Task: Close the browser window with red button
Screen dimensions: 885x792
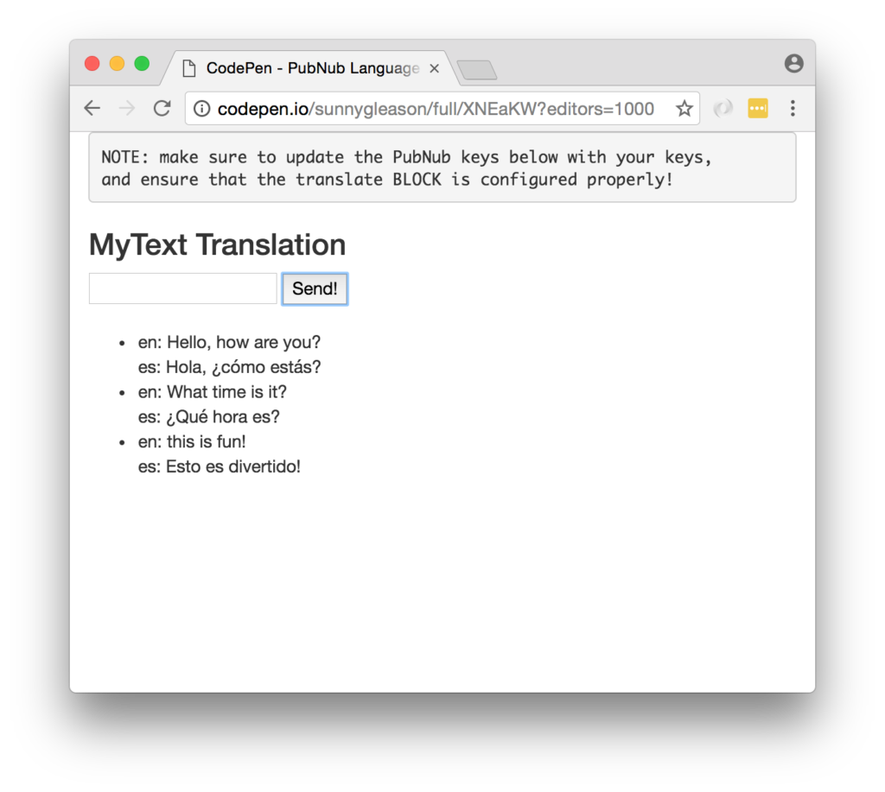Action: 92,64
